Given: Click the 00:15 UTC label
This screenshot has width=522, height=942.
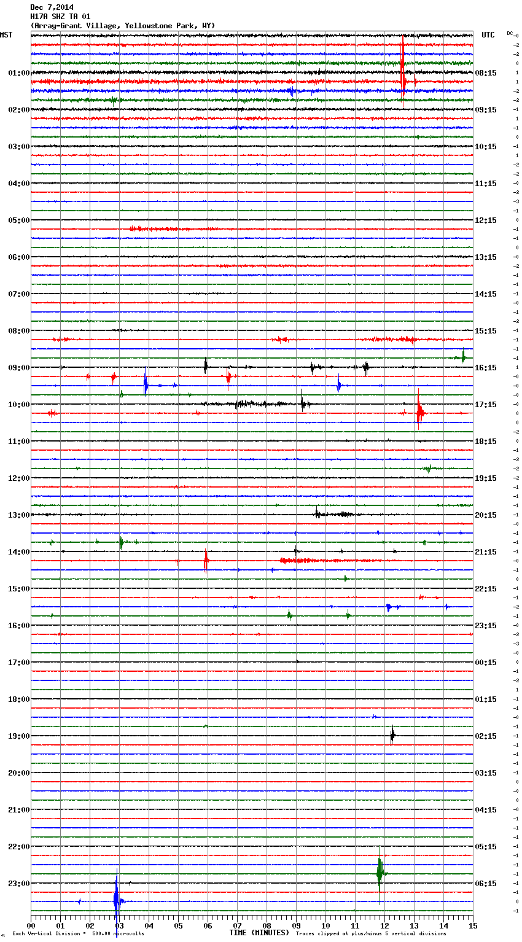Looking at the screenshot, I should click(486, 663).
